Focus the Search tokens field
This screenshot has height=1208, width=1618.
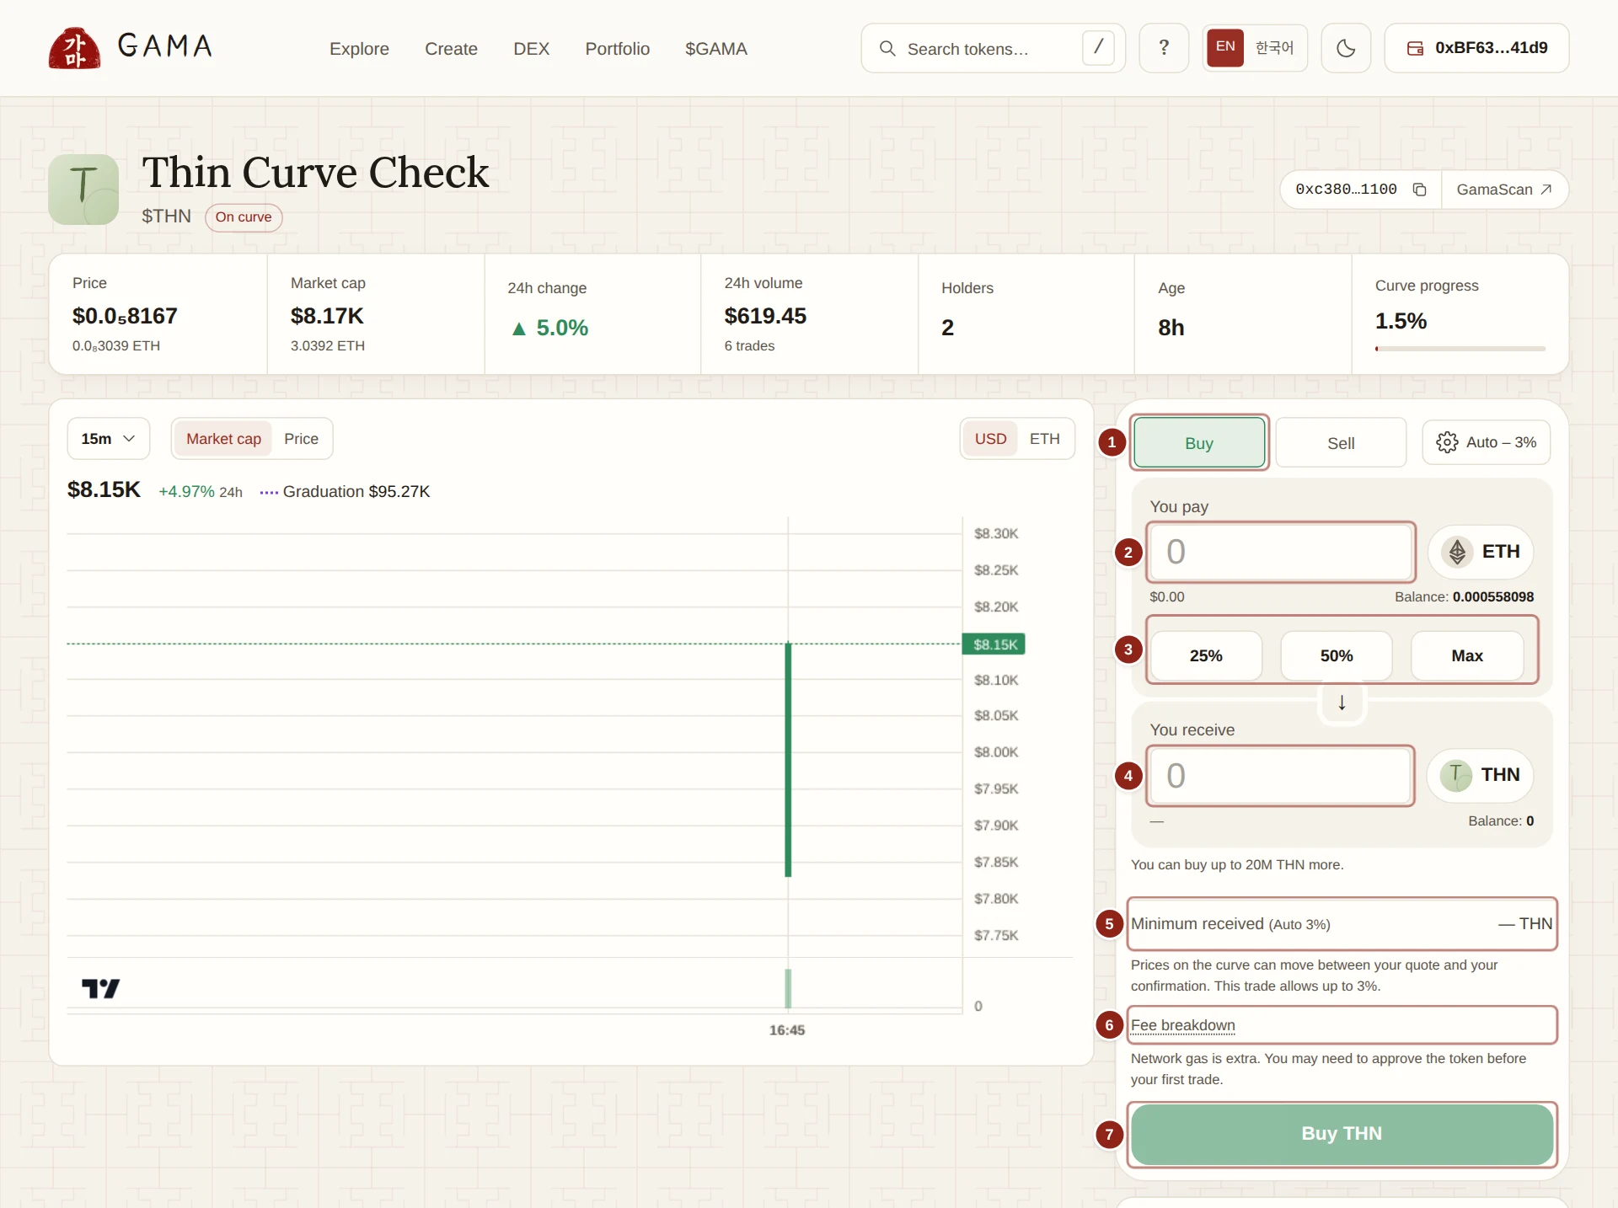(x=992, y=49)
